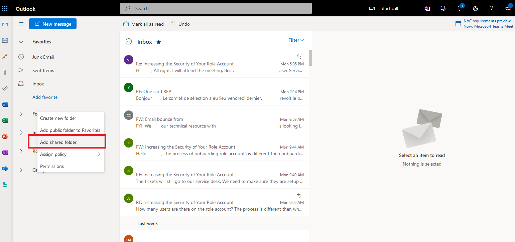Choose Create new folder menu item
The width and height of the screenshot is (515, 242).
[71, 118]
